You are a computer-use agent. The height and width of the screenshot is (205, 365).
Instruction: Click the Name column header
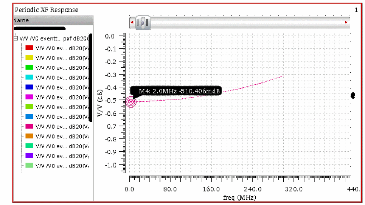click(x=53, y=20)
